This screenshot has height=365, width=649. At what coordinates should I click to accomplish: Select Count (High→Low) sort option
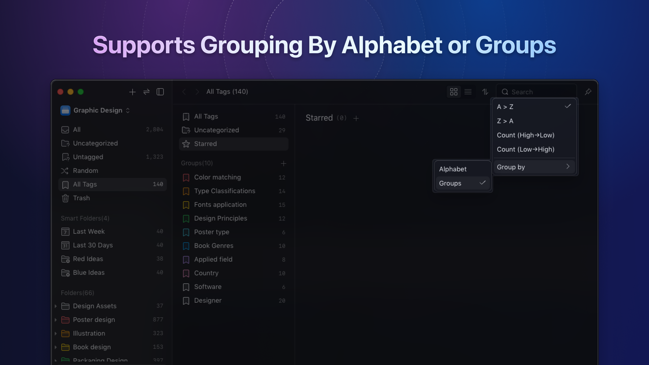(x=526, y=135)
